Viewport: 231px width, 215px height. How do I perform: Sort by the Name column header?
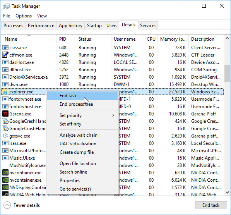(x=29, y=39)
